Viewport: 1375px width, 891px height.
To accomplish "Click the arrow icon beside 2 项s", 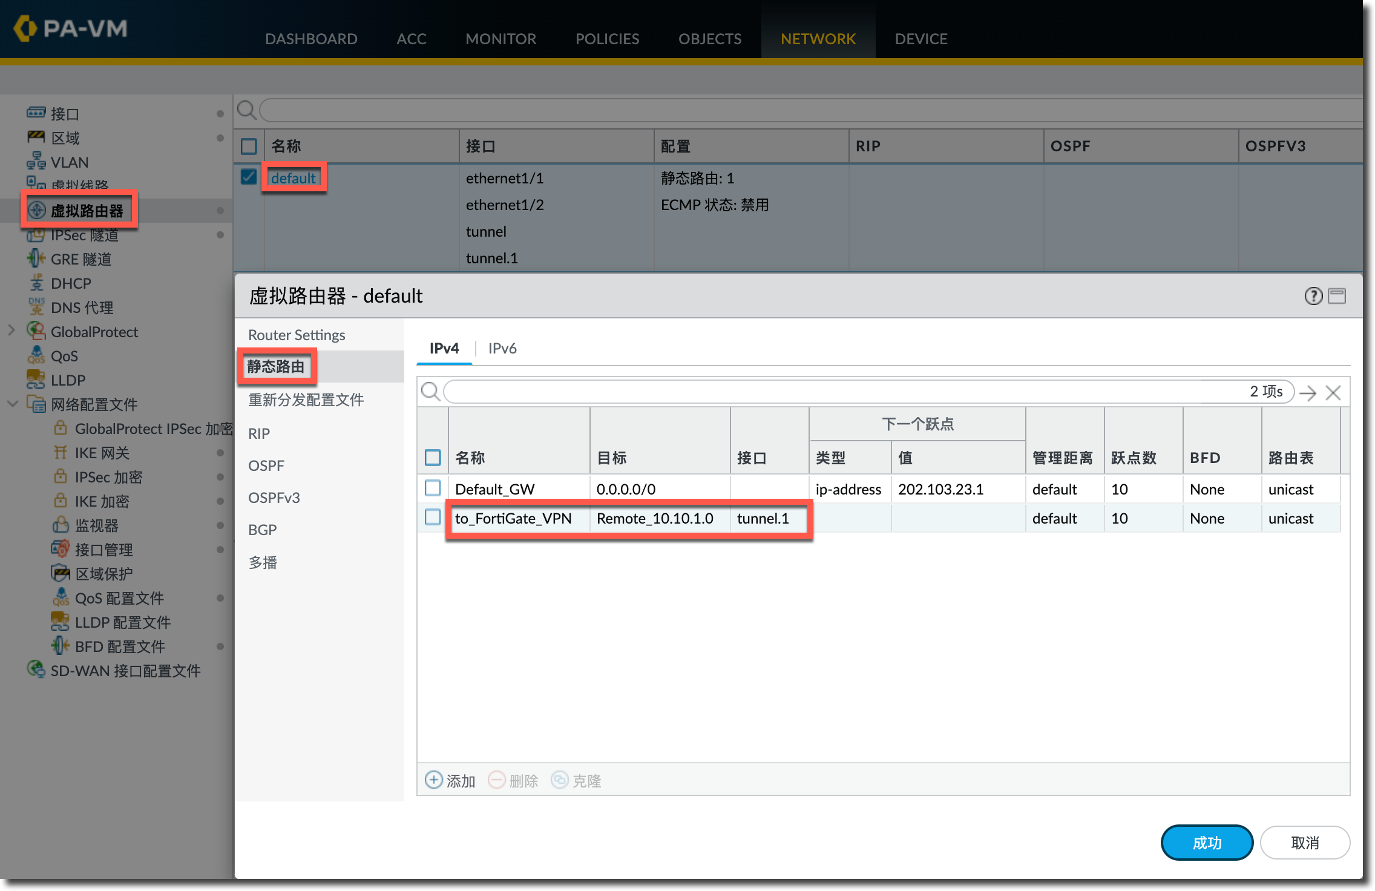I will pos(1308,393).
